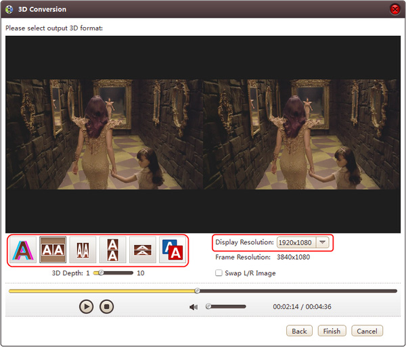Adjust the 3D Depth slider
The width and height of the screenshot is (406, 347).
tap(113, 273)
